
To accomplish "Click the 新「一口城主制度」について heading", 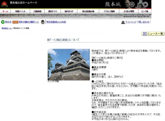I will 63,40.
